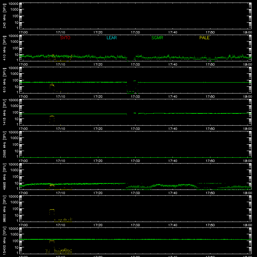Click 17:10 tick label below 2695 MHz panel
The width and height of the screenshot is (257, 257).
click(x=60, y=161)
